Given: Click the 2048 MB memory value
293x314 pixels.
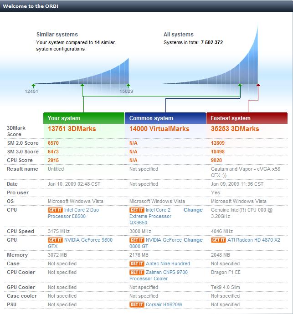Looking at the screenshot, I should (221, 255).
